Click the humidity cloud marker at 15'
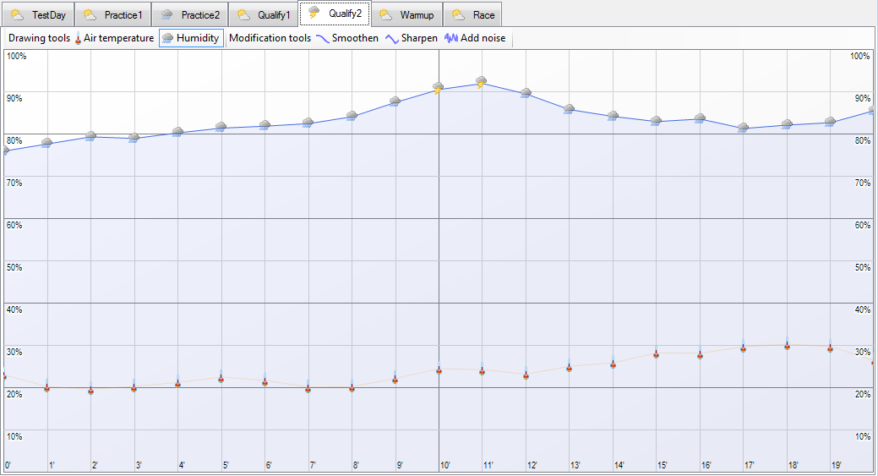Image resolution: width=878 pixels, height=476 pixels. (657, 121)
